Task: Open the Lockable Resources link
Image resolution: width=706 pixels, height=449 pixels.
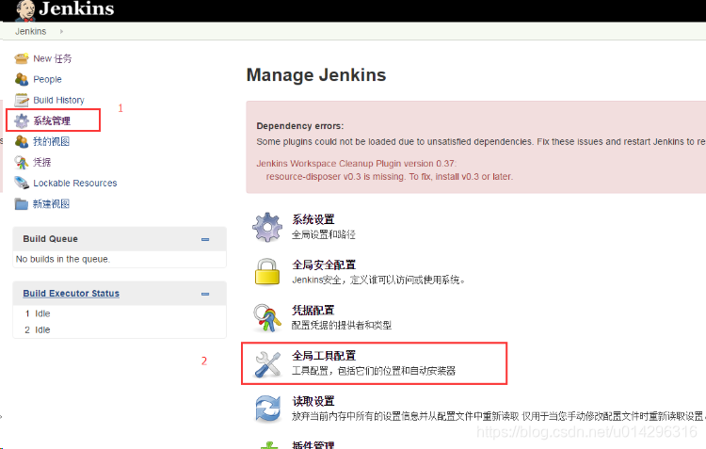Action: point(74,184)
